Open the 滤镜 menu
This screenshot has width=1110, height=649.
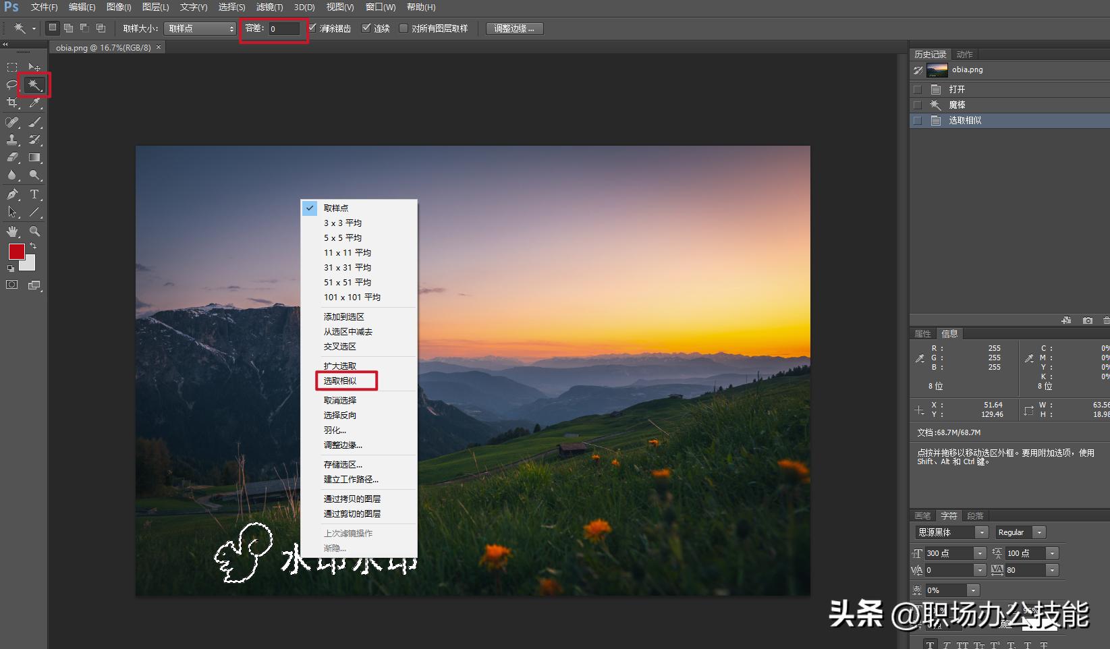[x=269, y=7]
